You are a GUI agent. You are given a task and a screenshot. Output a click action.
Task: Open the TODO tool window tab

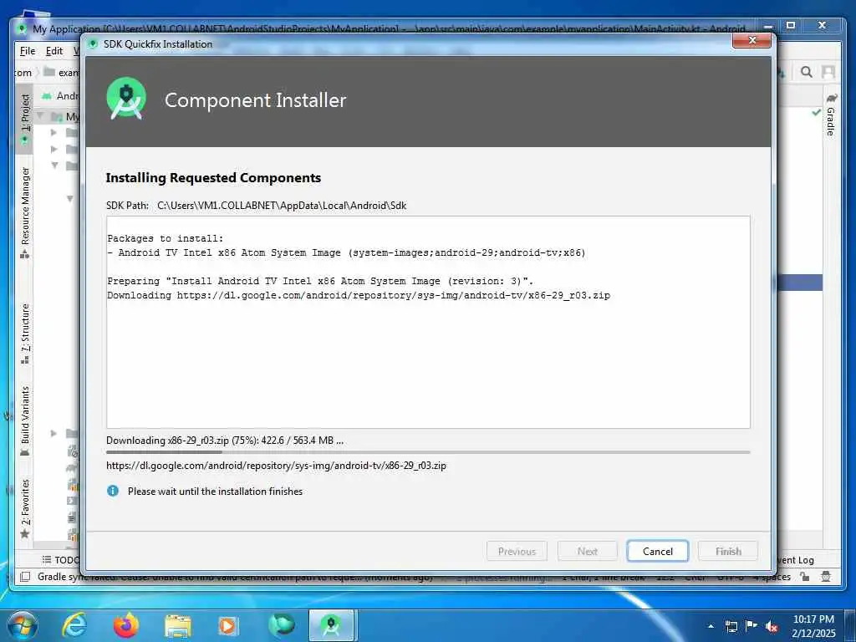pyautogui.click(x=61, y=559)
